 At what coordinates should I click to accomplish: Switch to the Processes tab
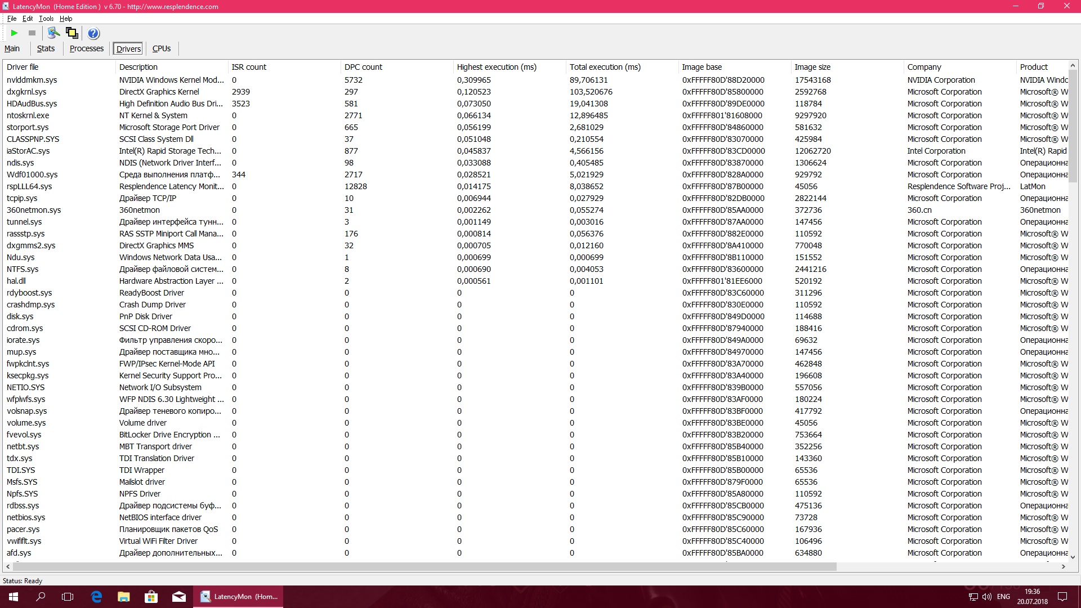87,48
